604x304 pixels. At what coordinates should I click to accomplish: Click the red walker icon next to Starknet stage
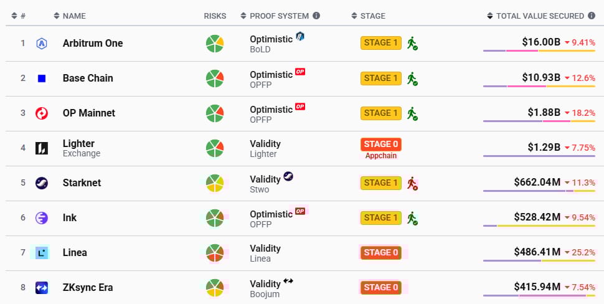[x=413, y=183]
